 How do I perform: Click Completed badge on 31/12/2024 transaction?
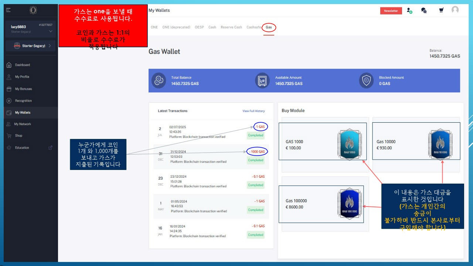point(256,160)
